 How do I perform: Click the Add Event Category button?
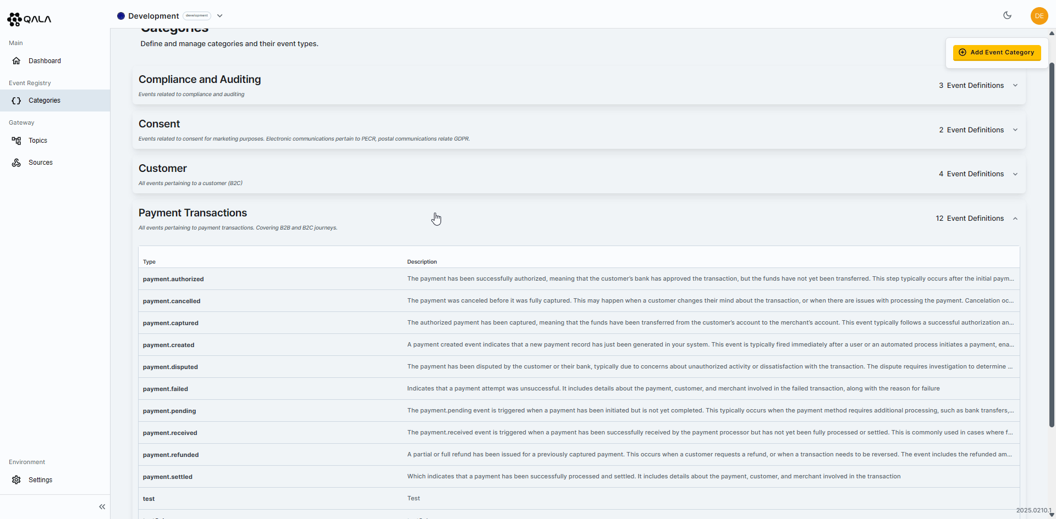click(997, 53)
